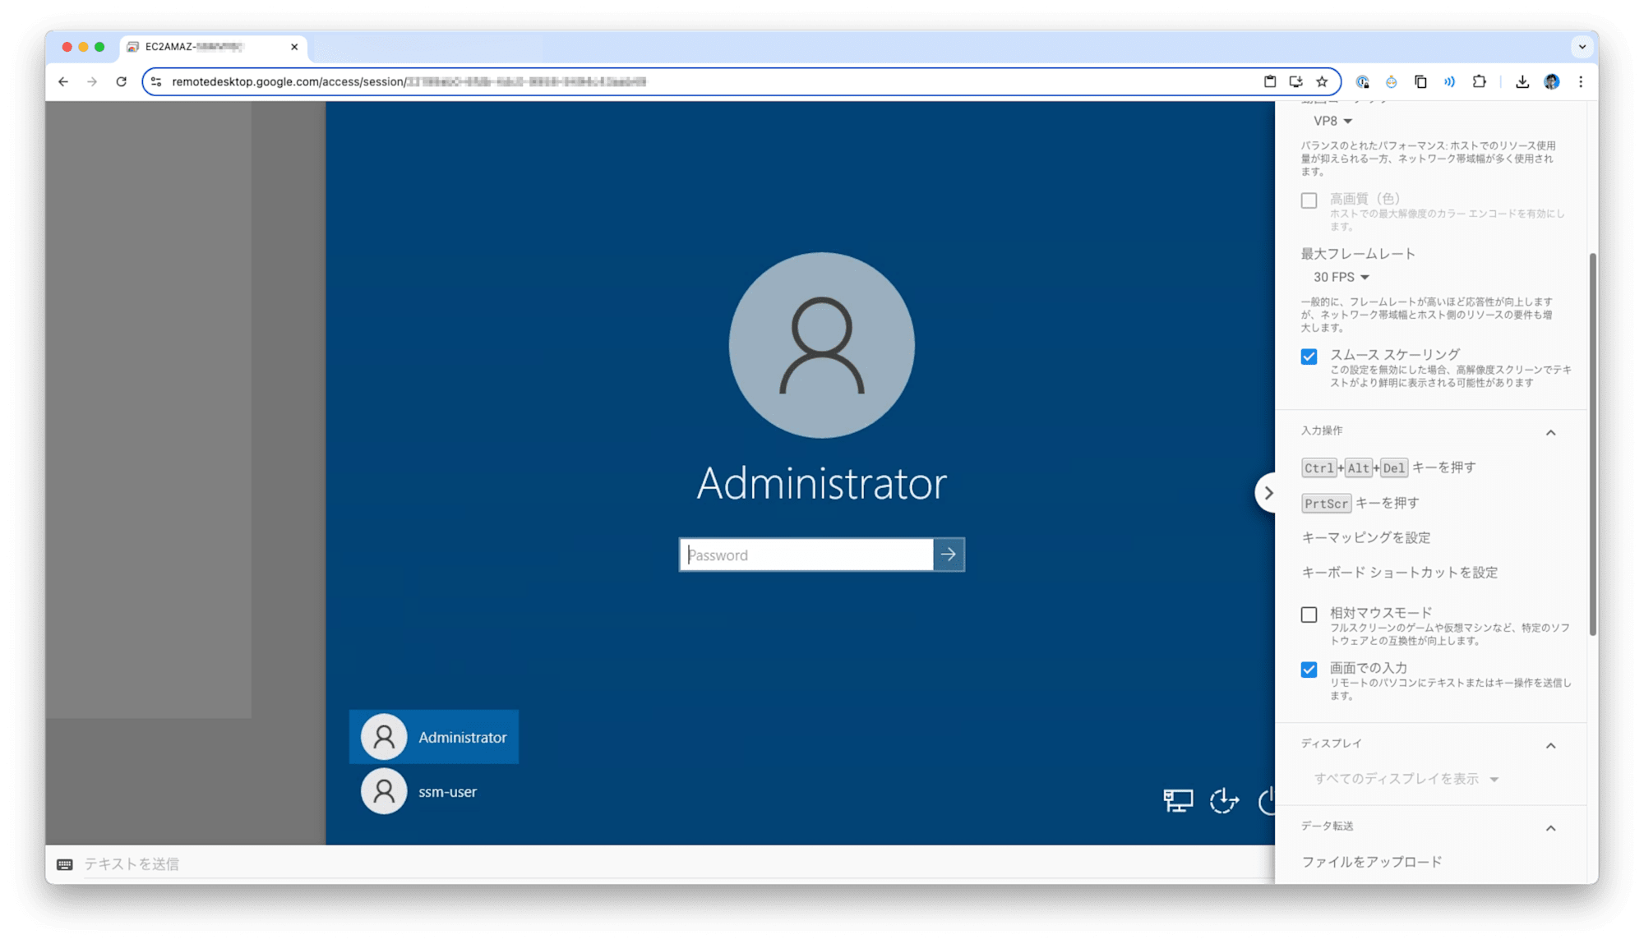Reload the remote desktop page
The image size is (1644, 944).
coord(122,81)
